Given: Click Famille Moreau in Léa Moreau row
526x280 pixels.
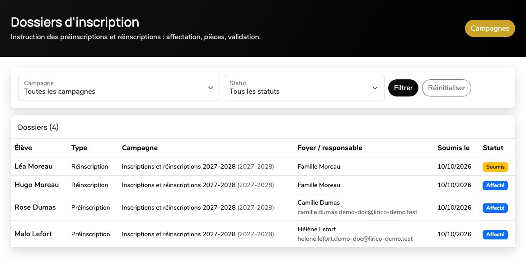Looking at the screenshot, I should point(319,166).
